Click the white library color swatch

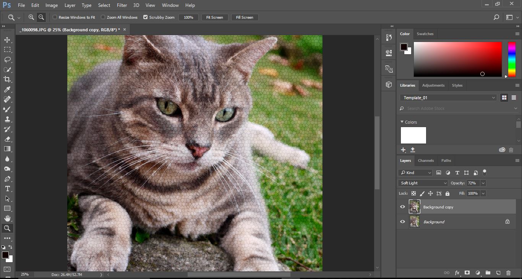tap(413, 135)
